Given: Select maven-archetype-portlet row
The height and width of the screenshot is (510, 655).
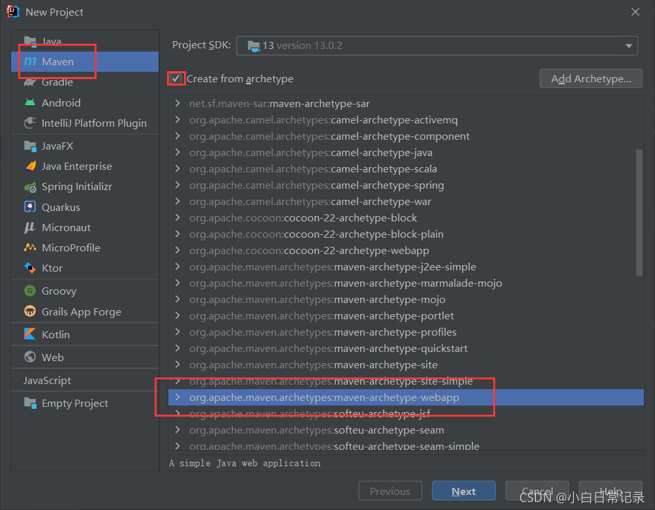Looking at the screenshot, I should (406, 315).
